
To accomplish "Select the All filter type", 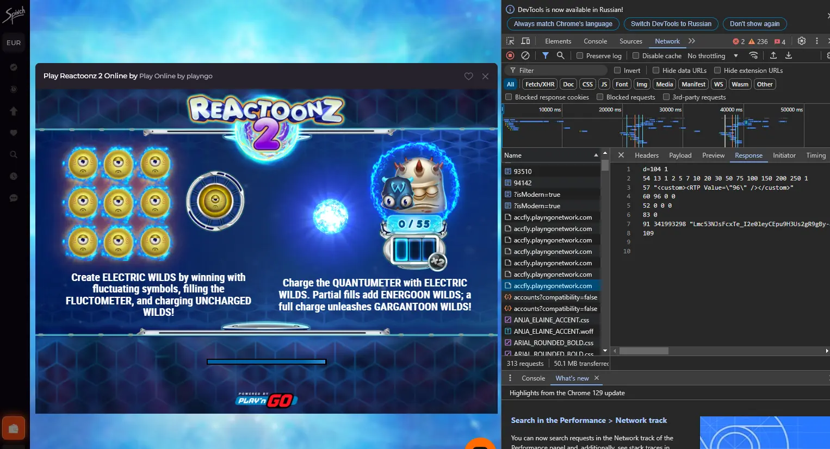I will [511, 84].
